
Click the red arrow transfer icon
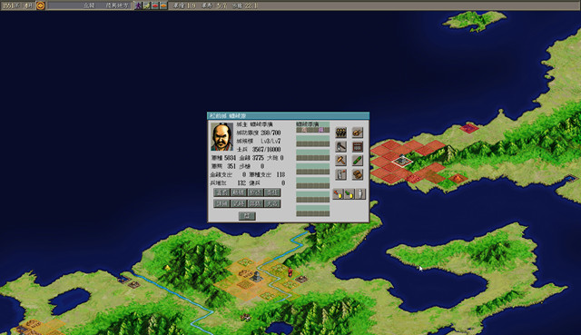(338, 193)
